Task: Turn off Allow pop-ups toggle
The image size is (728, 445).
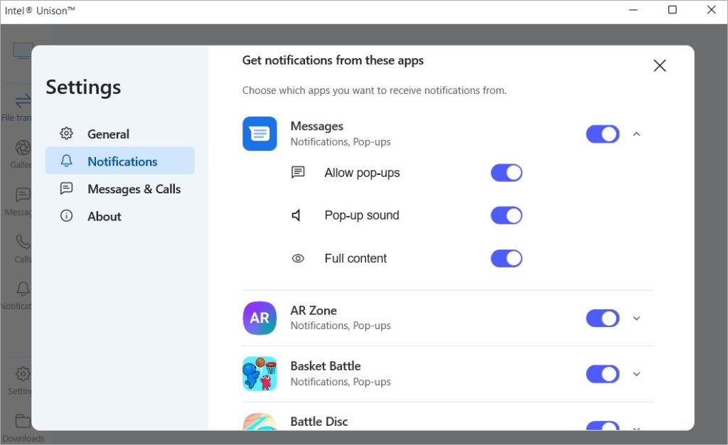Action: pyautogui.click(x=506, y=173)
